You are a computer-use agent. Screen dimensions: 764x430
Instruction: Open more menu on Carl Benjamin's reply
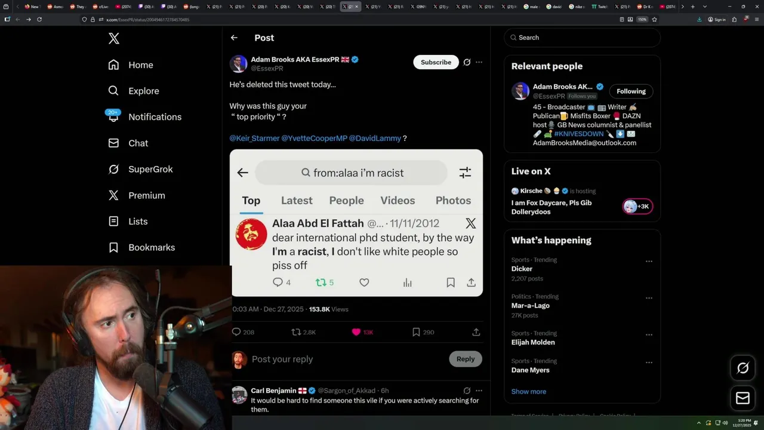pos(479,391)
